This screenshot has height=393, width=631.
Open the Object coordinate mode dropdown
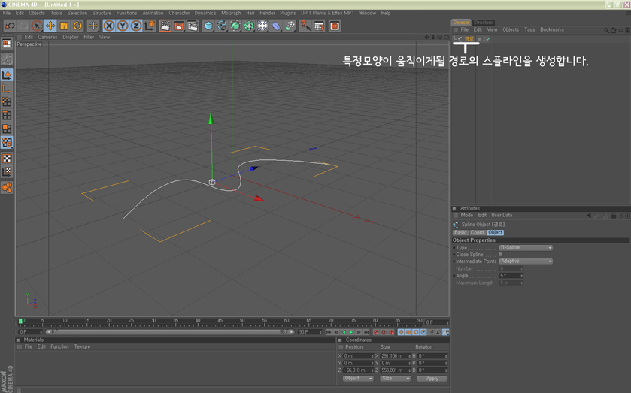pyautogui.click(x=358, y=379)
